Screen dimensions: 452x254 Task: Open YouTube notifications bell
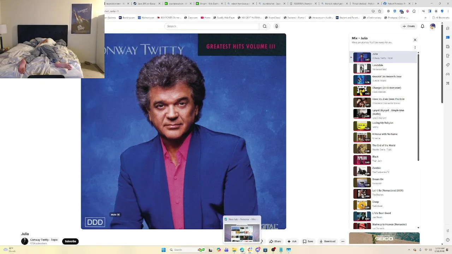coord(422,26)
